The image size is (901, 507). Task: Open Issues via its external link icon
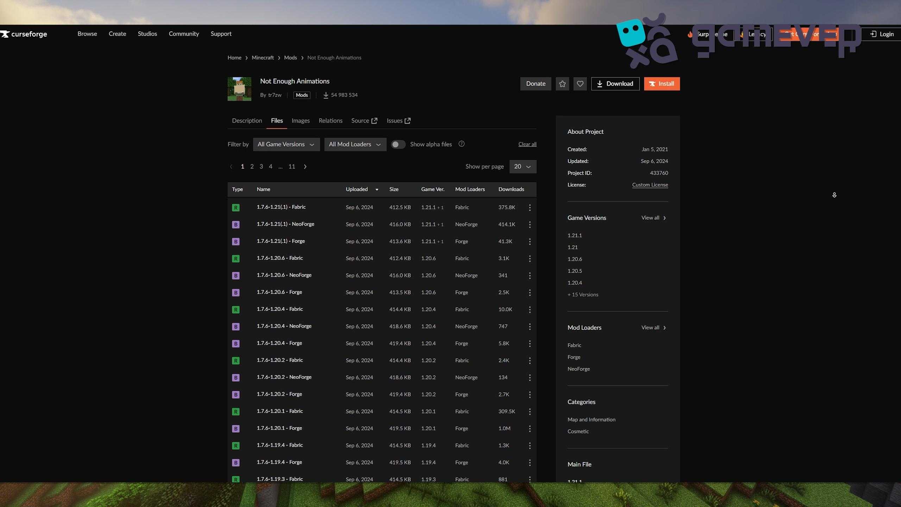click(408, 121)
